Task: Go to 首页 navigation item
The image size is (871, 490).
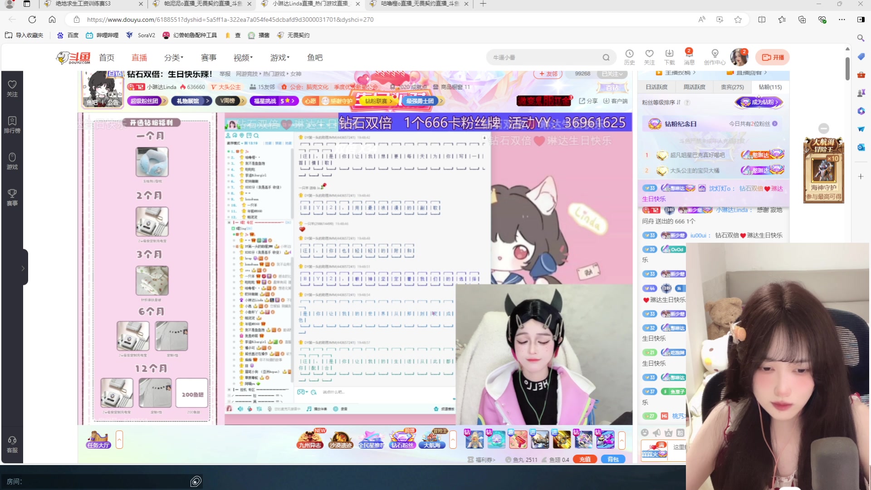Action: click(x=107, y=58)
